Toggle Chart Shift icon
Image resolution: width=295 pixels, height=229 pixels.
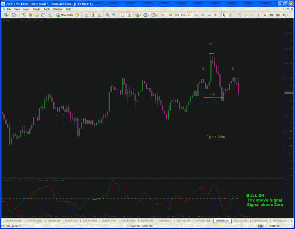tap(129, 15)
